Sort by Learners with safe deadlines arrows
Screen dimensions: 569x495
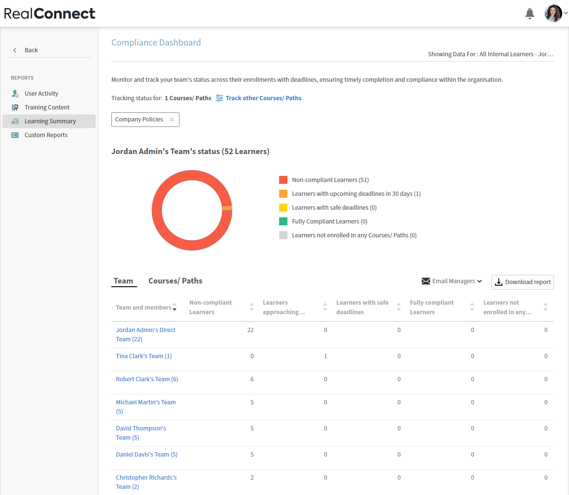click(399, 307)
